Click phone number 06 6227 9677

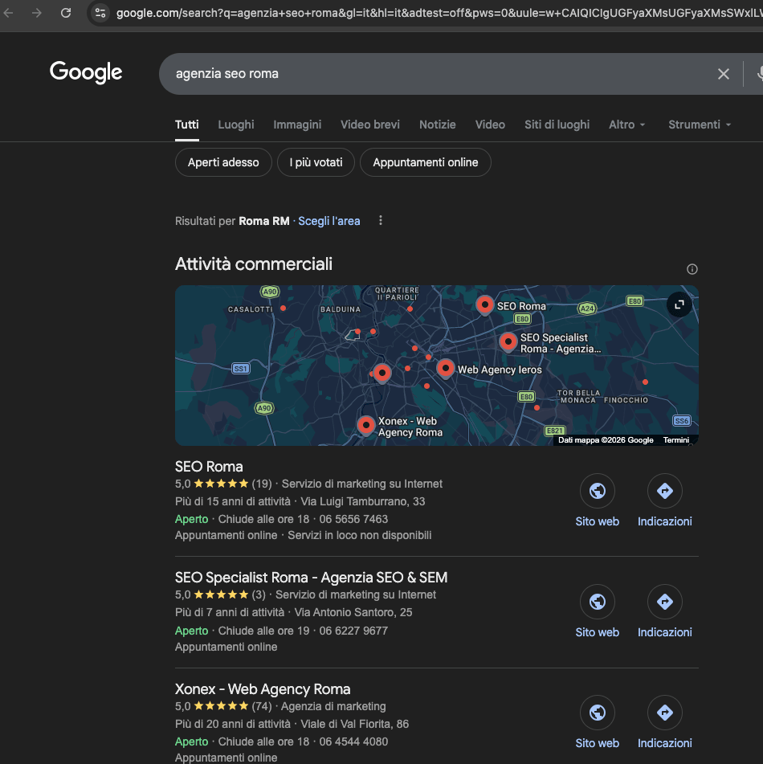pos(353,631)
